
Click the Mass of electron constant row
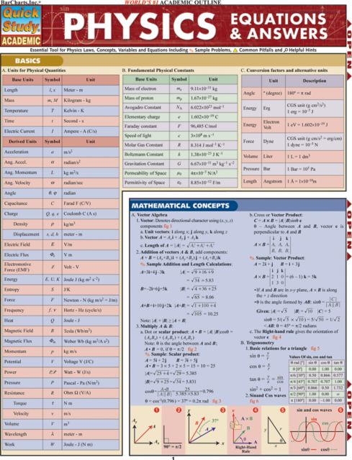click(x=180, y=88)
